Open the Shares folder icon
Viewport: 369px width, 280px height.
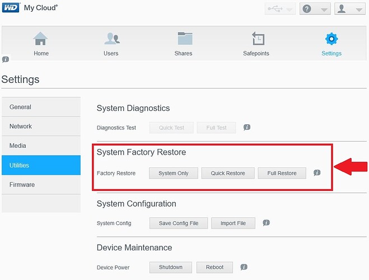point(185,38)
